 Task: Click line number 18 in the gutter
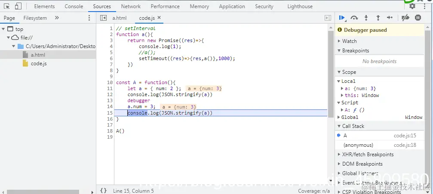(x=110, y=131)
